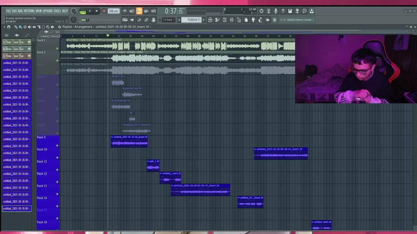Select the Mute tool in playlist toolbar
Image resolution: width=417 pixels, height=234 pixels.
pos(29,27)
